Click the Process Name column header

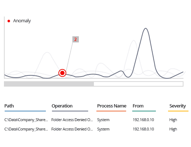click(112, 106)
